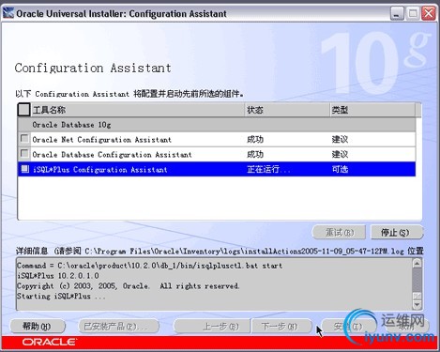Click the 停止(S) button
440x352 pixels.
point(396,233)
